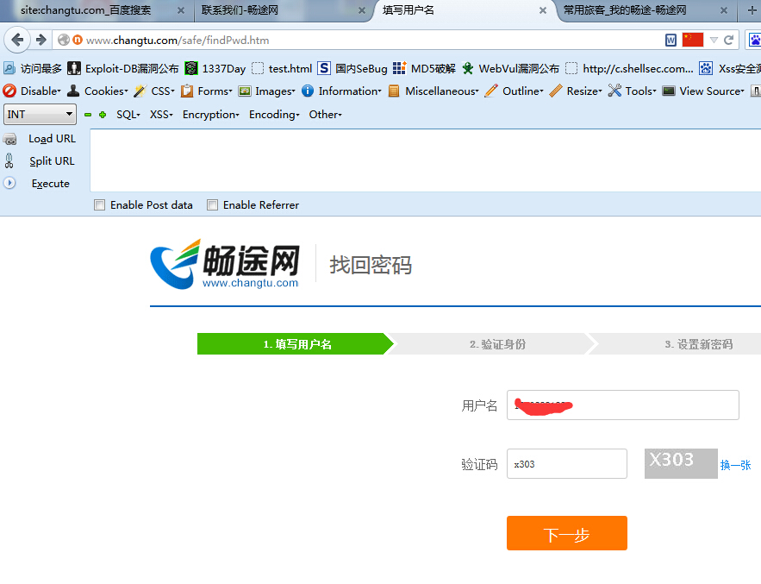Focus the HackBar URL text area
The width and height of the screenshot is (761, 584).
[x=425, y=160]
